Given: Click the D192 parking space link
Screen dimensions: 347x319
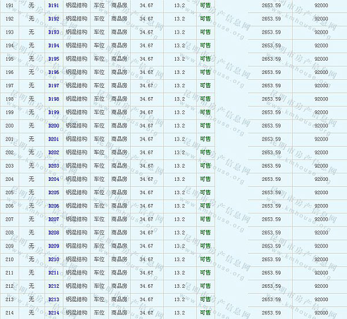Looking at the screenshot, I should [54, 18].
